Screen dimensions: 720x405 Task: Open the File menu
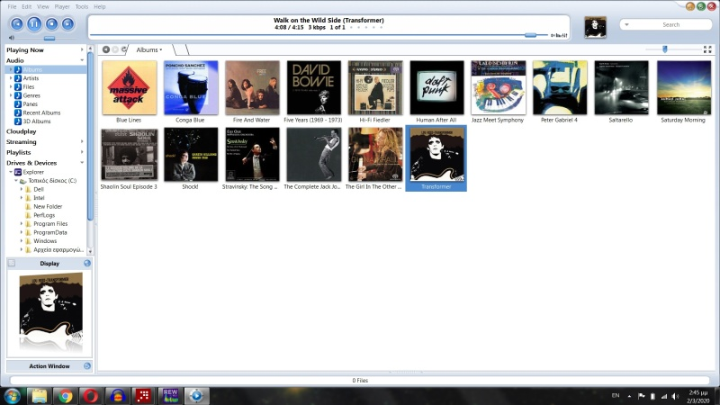click(x=12, y=6)
